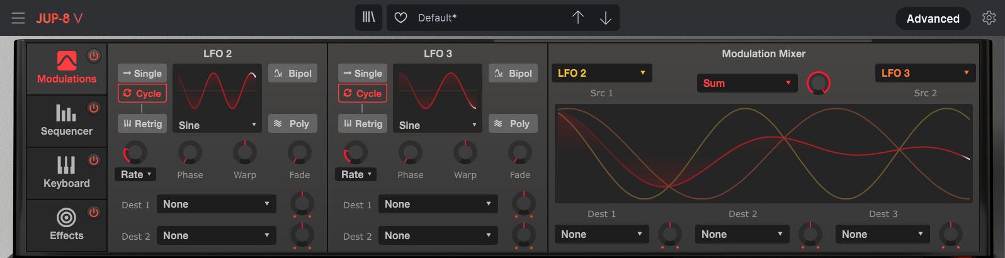Open the preset library browser
1005x258 pixels.
tap(369, 18)
